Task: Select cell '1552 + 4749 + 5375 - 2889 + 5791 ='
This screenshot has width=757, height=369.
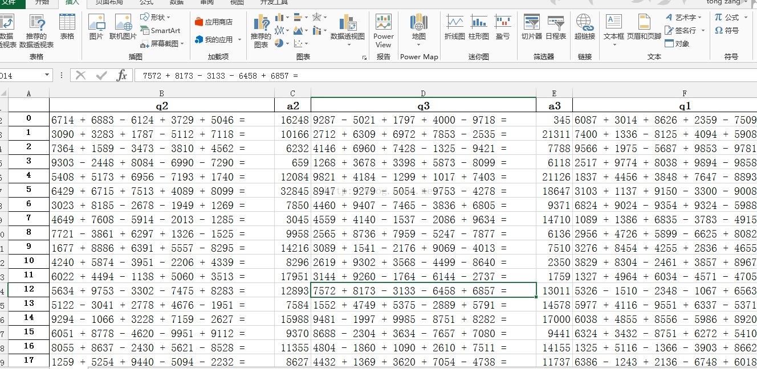Action: point(424,305)
